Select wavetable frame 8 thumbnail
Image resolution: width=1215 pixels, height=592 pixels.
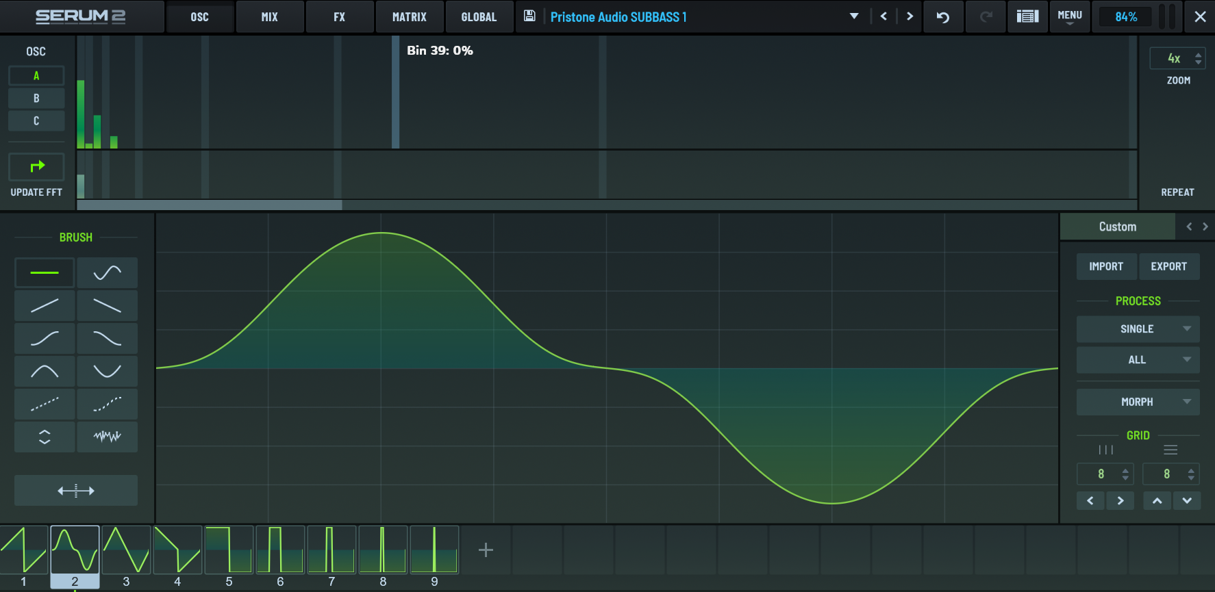coord(383,550)
